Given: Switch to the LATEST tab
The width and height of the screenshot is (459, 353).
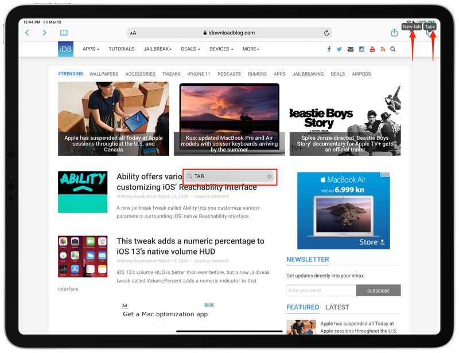Looking at the screenshot, I should pos(337,307).
